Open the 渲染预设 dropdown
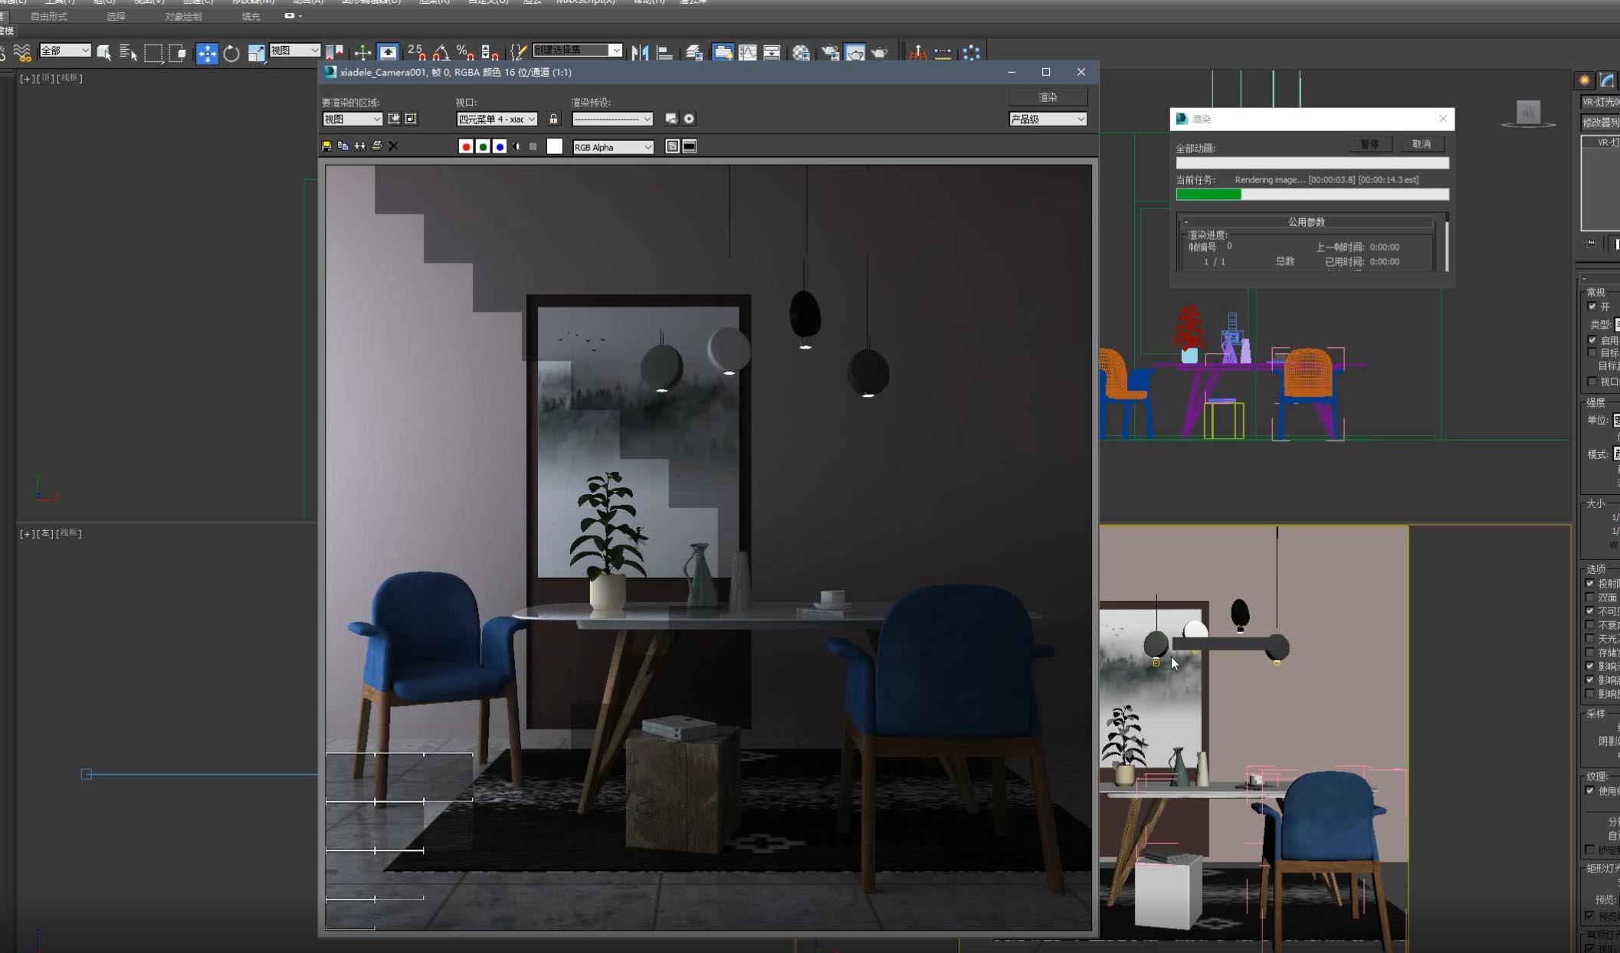Screen dimensions: 1620x953 pos(612,119)
